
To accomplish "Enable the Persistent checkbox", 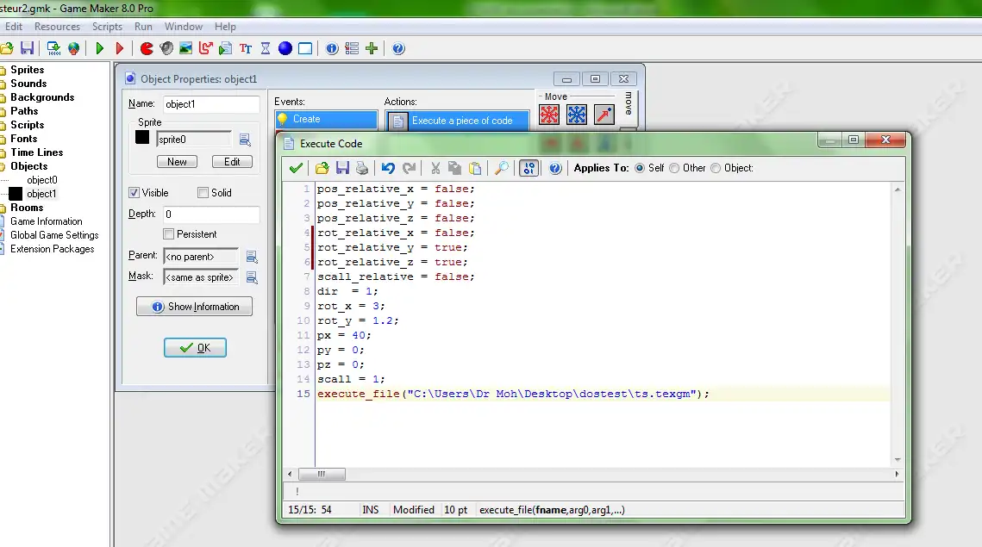I will [x=168, y=234].
